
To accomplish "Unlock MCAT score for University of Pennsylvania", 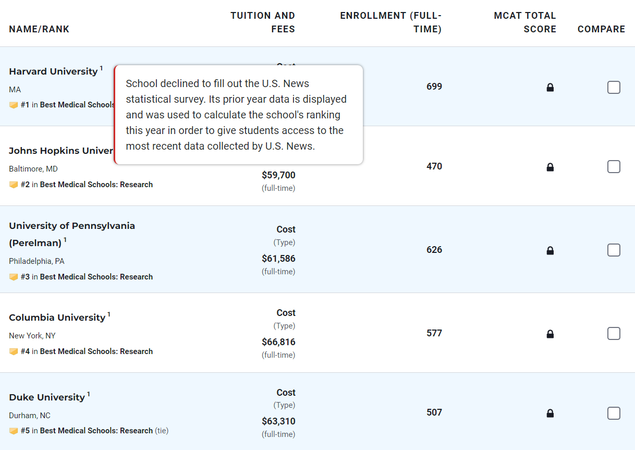I will tap(550, 251).
